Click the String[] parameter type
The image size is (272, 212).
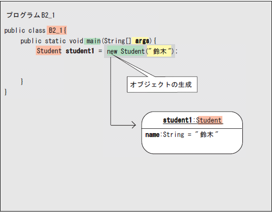117,41
